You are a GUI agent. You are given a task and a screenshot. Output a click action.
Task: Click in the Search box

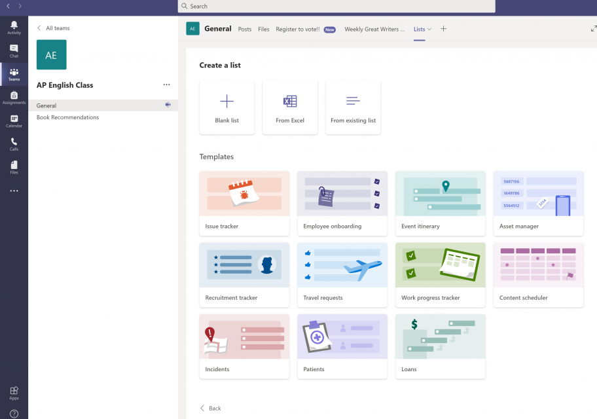336,6
